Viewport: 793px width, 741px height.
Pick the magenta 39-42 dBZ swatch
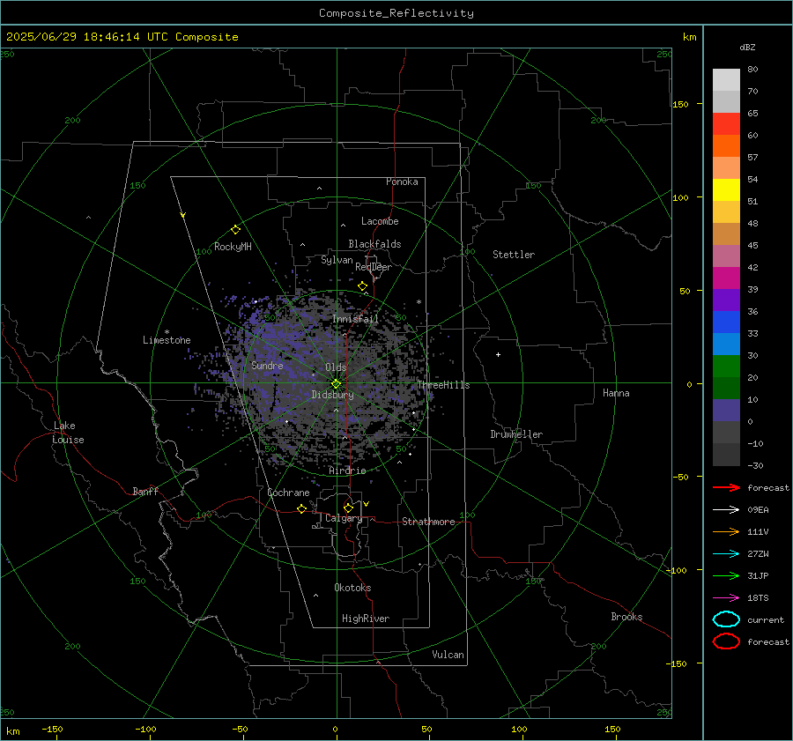tap(726, 278)
